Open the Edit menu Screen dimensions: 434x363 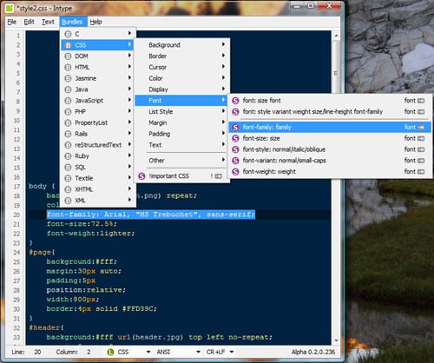pyautogui.click(x=29, y=22)
